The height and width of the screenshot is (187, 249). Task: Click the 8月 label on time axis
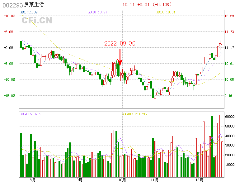click(33, 180)
